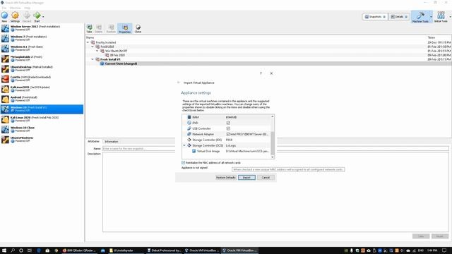Image resolution: width=452 pixels, height=254 pixels.
Task: Click the dialog help question mark
Action: pyautogui.click(x=261, y=73)
